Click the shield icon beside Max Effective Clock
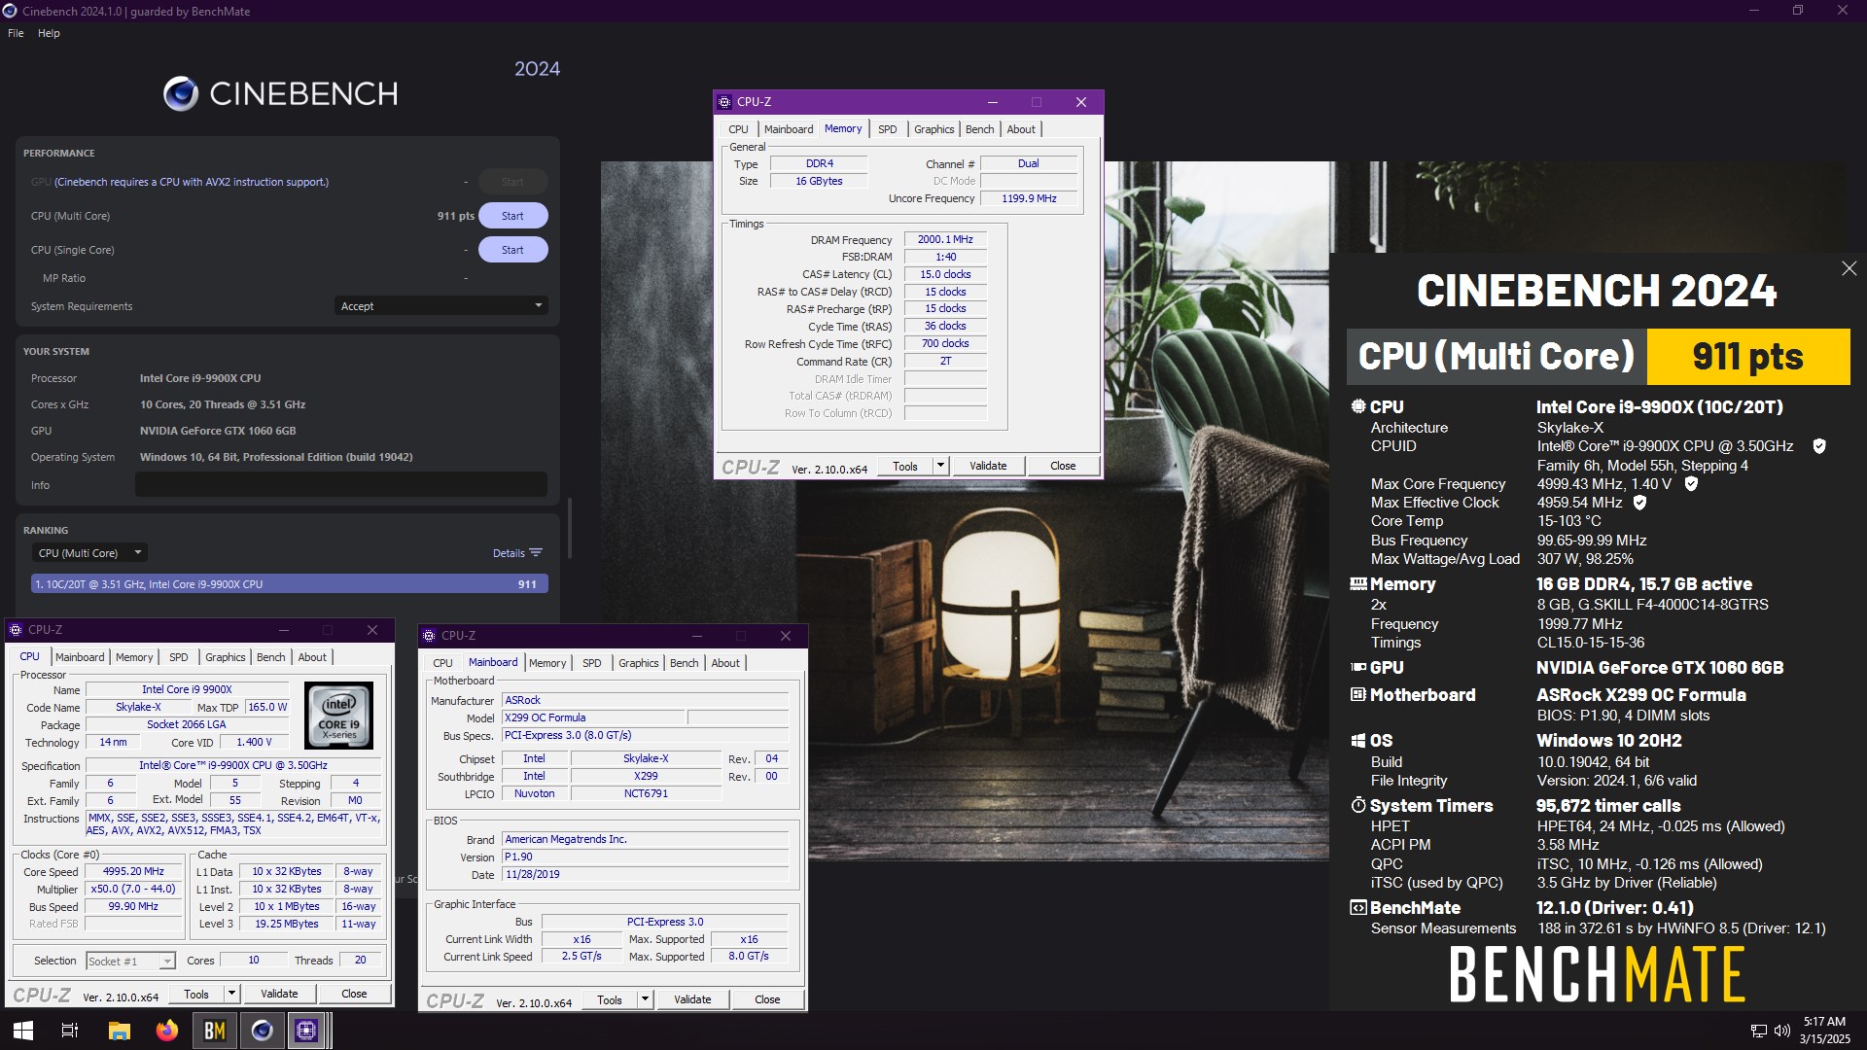1867x1050 pixels. click(x=1639, y=503)
